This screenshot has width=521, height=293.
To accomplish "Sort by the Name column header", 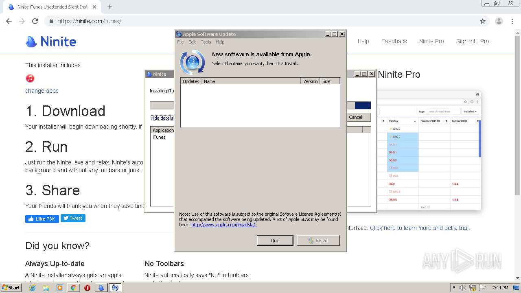I will click(251, 81).
